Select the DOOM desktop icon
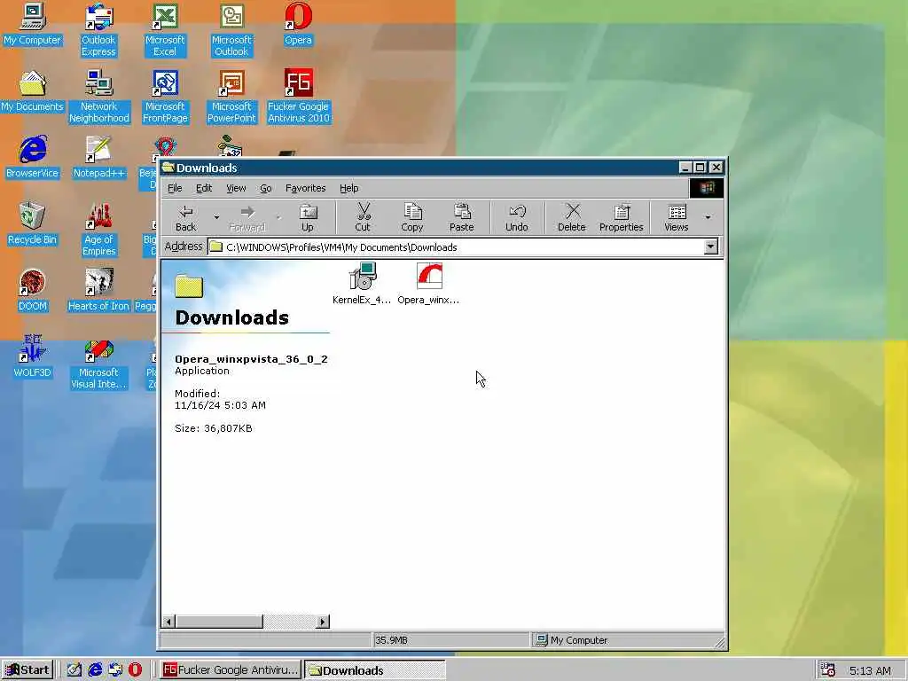The height and width of the screenshot is (681, 908). pos(33,291)
